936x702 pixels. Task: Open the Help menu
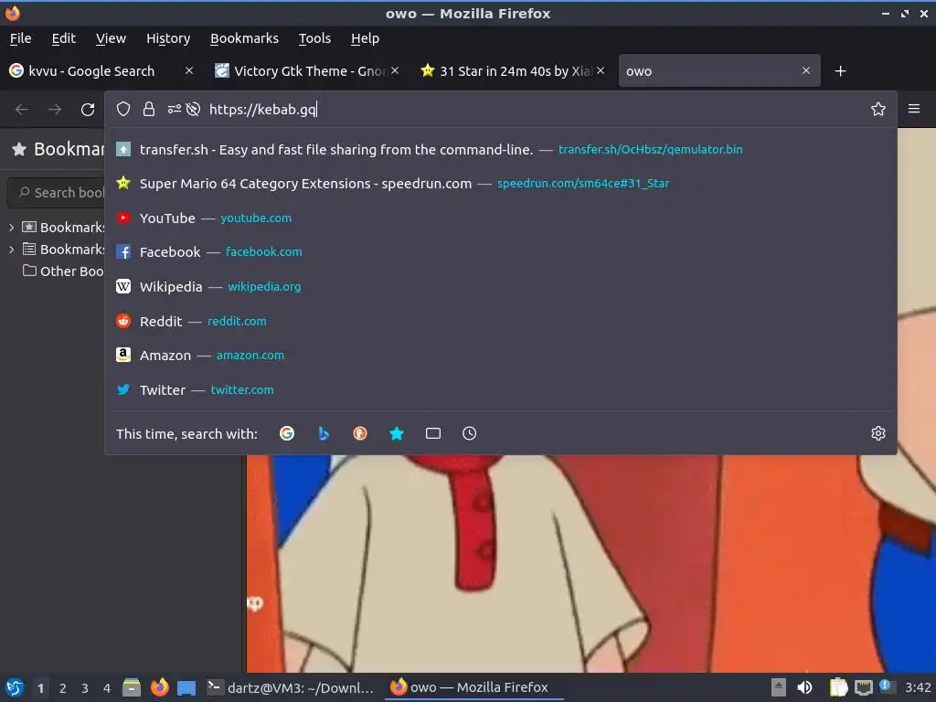coord(366,38)
